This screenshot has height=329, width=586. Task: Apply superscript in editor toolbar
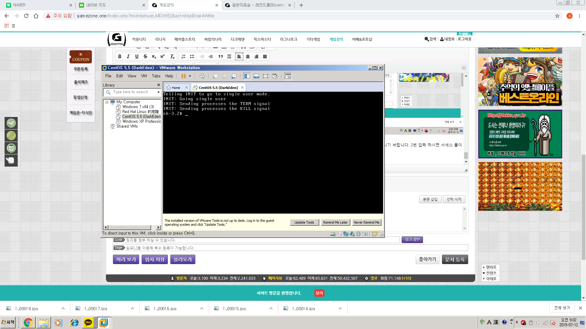(162, 56)
